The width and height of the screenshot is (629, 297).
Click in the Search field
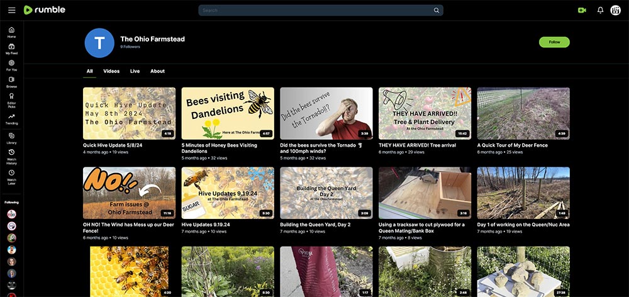pyautogui.click(x=321, y=11)
